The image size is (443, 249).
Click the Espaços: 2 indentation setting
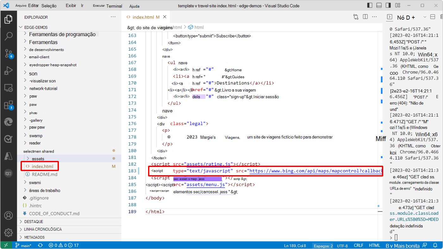tap(323, 245)
